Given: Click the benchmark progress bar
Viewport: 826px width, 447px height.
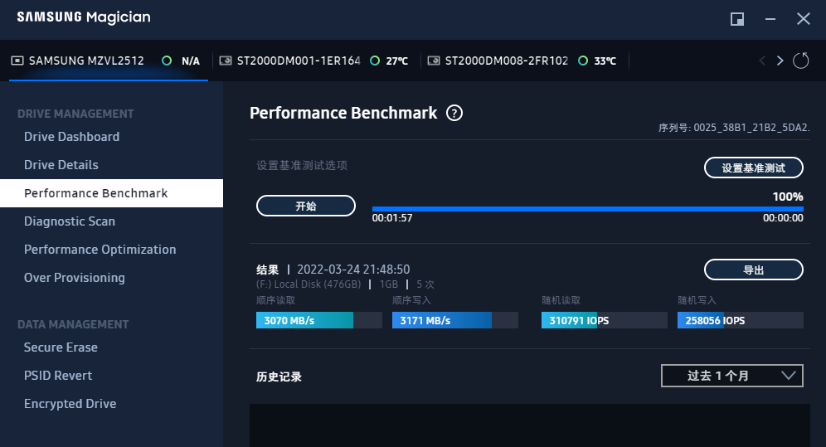Looking at the screenshot, I should [587, 209].
